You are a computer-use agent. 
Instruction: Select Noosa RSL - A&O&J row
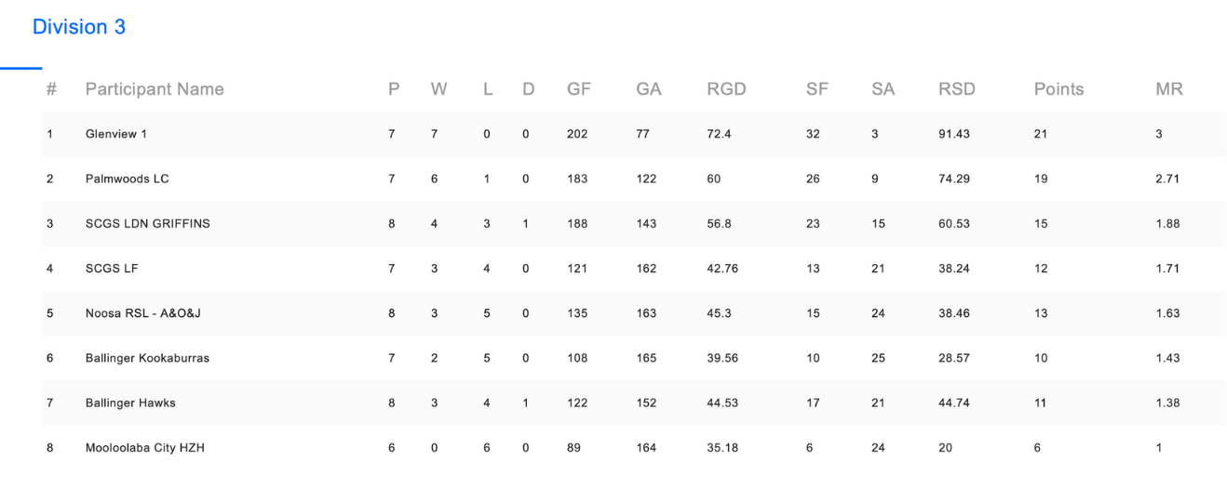(634, 313)
